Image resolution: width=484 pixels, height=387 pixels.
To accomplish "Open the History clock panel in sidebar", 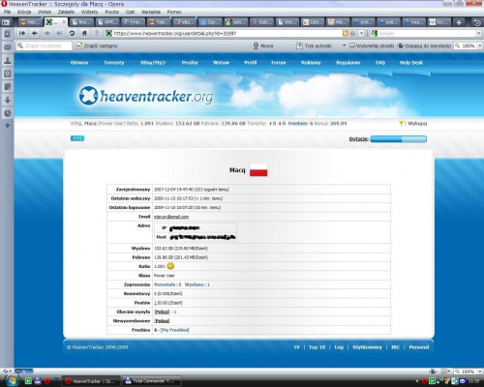I will tap(8, 113).
